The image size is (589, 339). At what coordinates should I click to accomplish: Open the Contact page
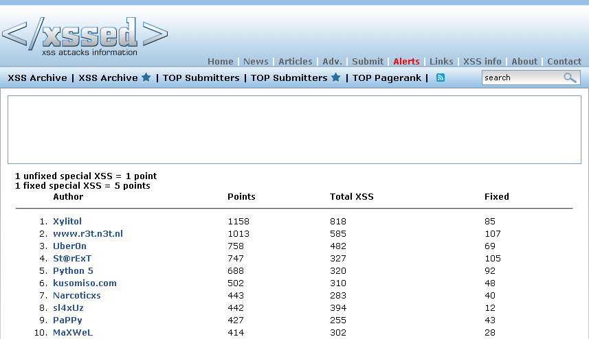[x=564, y=62]
